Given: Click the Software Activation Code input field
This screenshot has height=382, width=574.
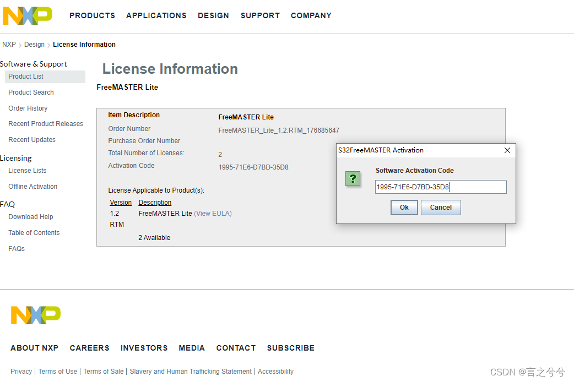Looking at the screenshot, I should (x=441, y=187).
